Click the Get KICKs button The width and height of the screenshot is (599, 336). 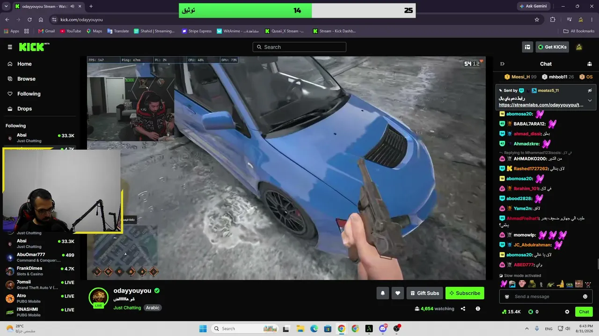coord(552,47)
